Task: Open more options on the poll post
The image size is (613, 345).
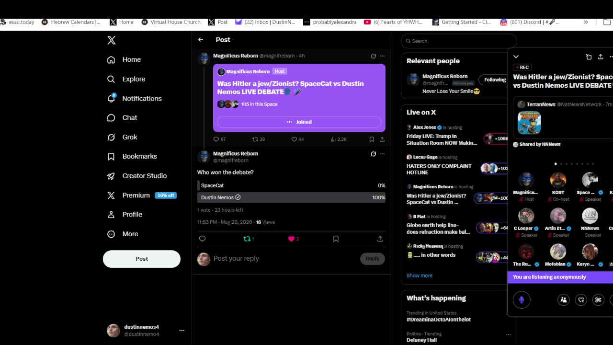Action: click(382, 154)
